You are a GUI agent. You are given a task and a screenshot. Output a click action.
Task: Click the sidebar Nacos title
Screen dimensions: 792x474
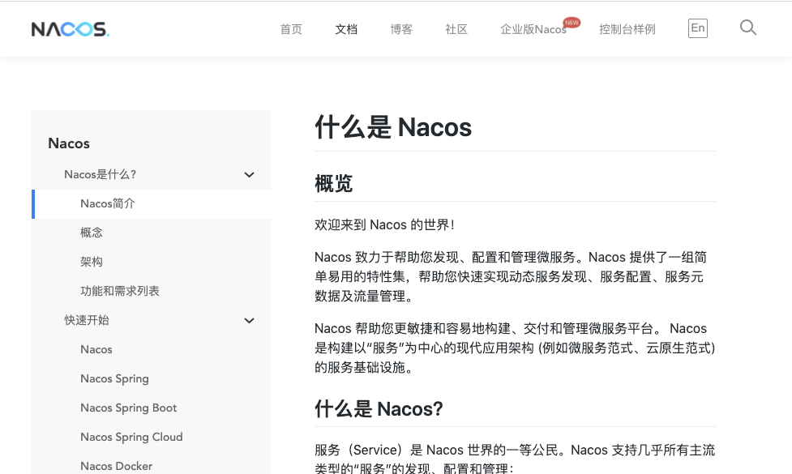tap(69, 143)
